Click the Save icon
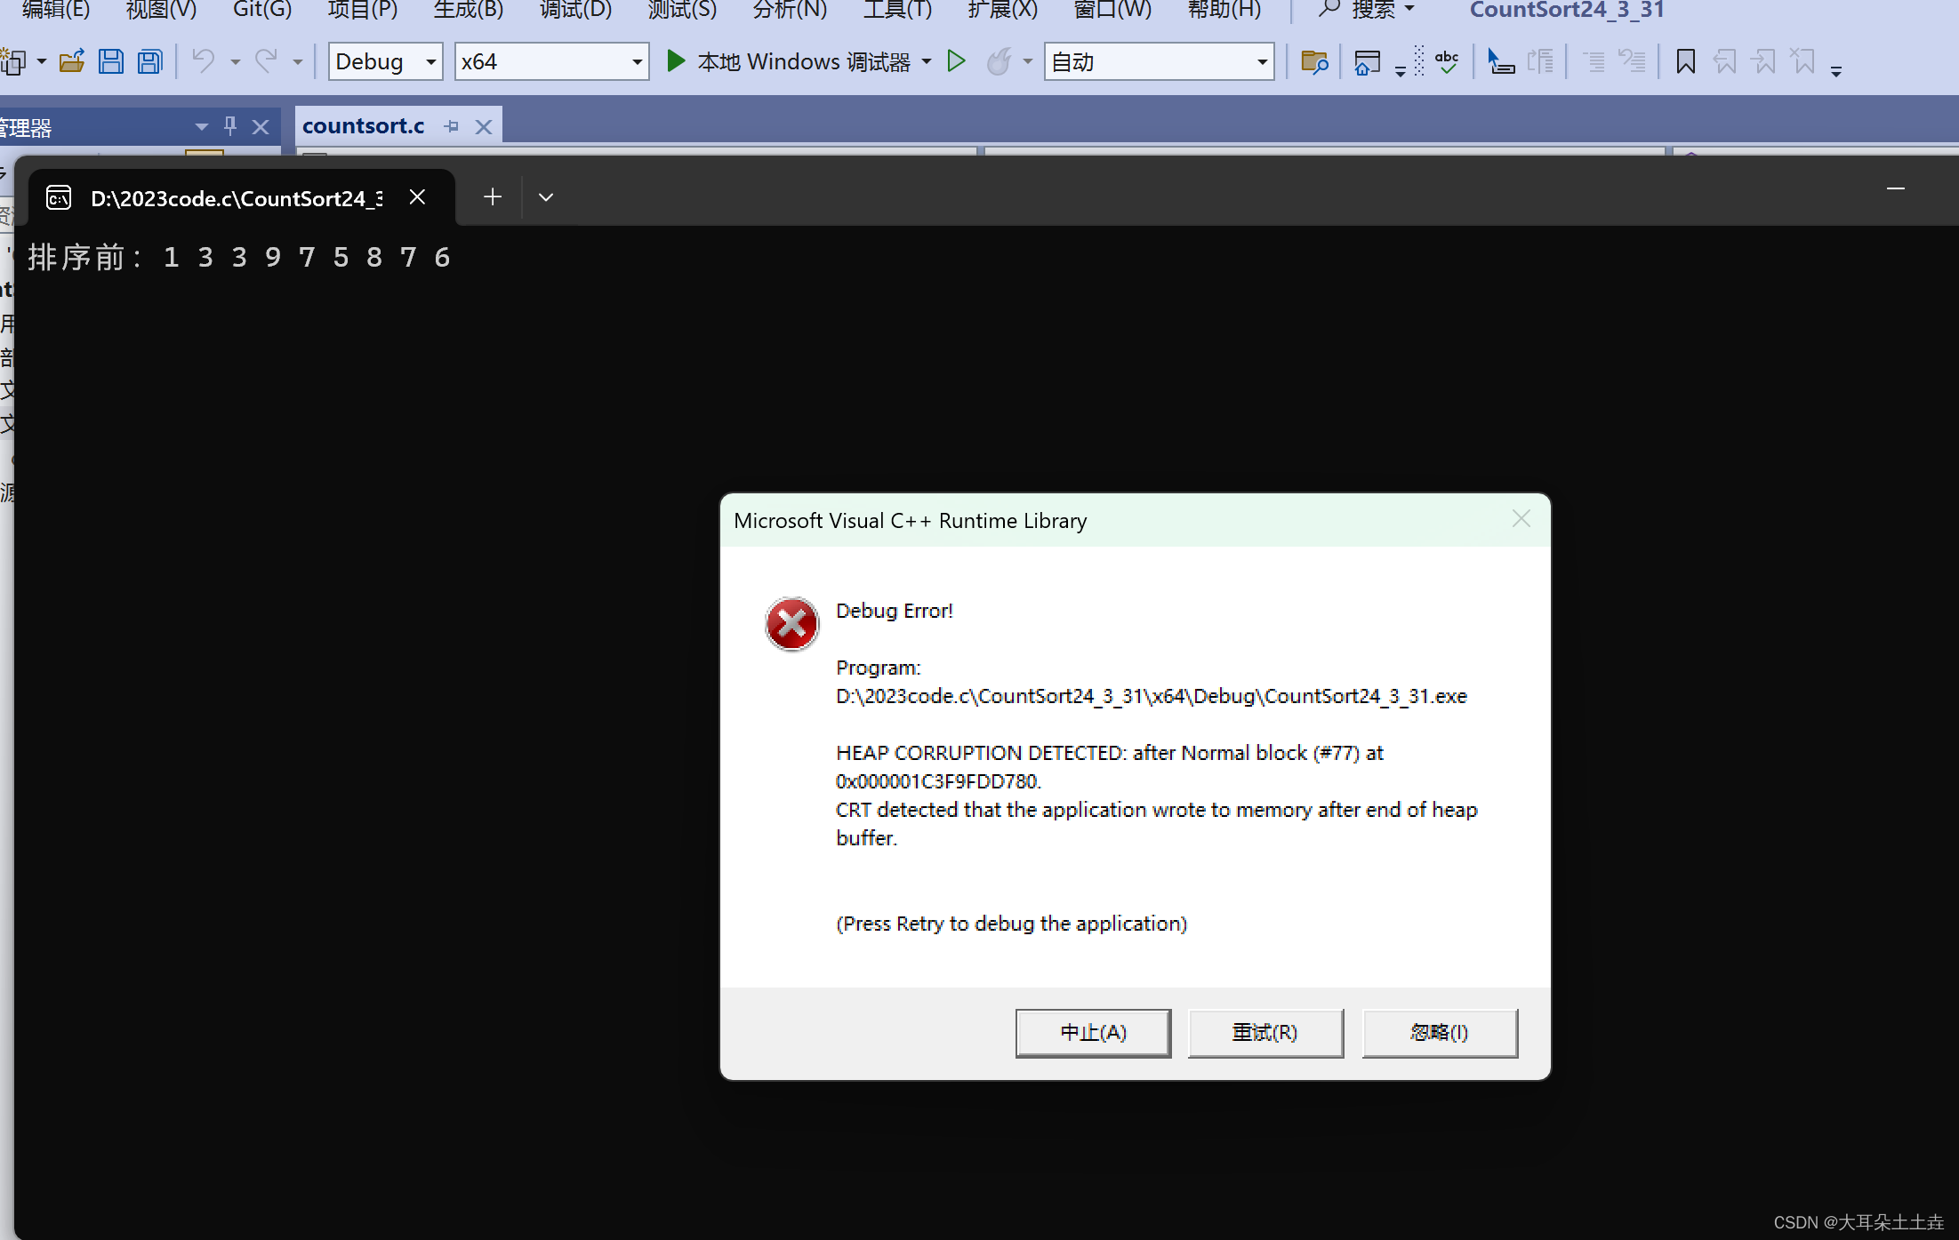The image size is (1959, 1240). [x=111, y=61]
